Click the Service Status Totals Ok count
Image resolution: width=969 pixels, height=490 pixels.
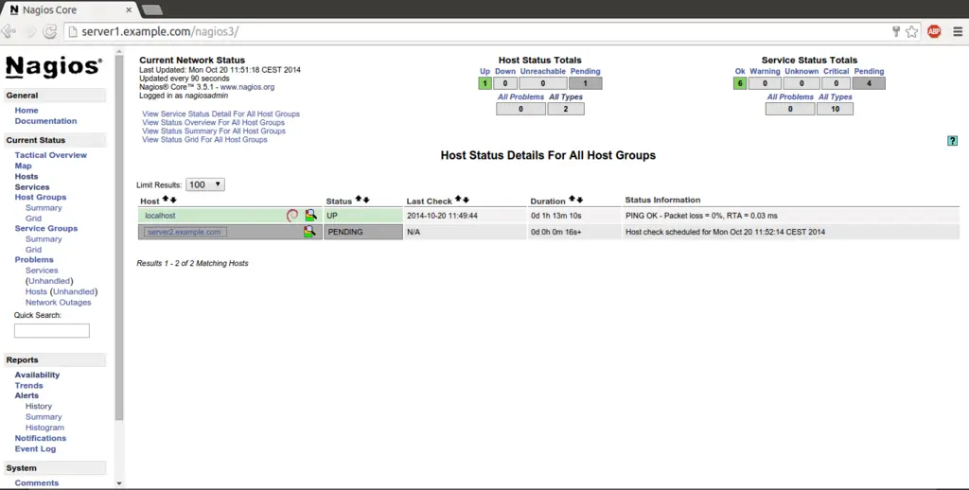tap(740, 83)
